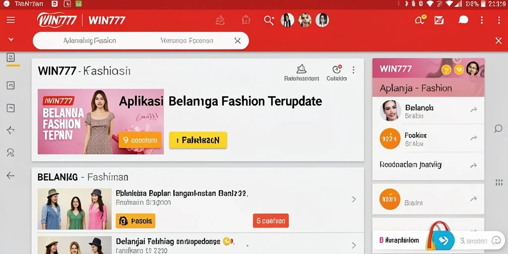Click the yellow Falaisa button
The width and height of the screenshot is (508, 254).
[198, 140]
